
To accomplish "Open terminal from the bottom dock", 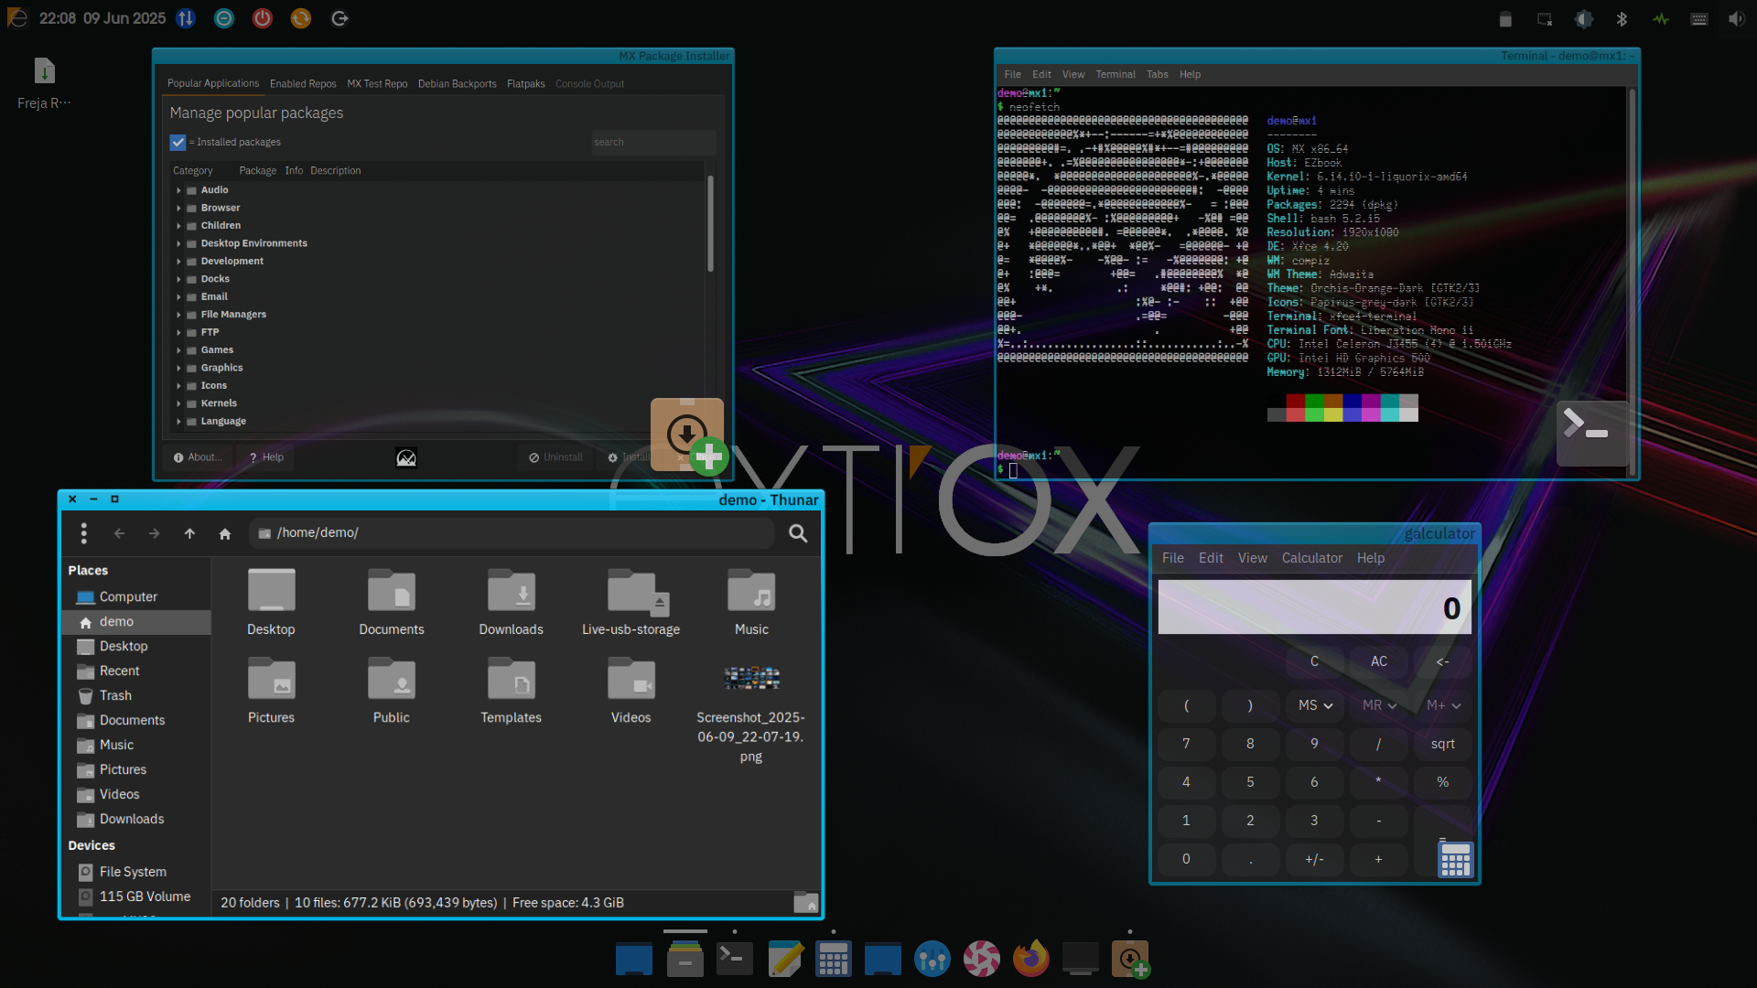I will pos(734,959).
